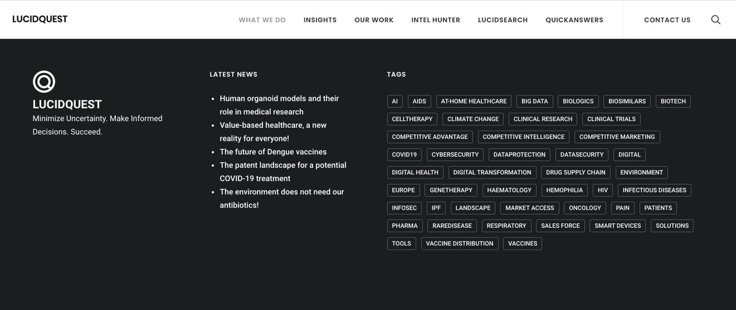Select the Climate Change tag
Viewport: 736px width, 310px height.
[x=473, y=119]
